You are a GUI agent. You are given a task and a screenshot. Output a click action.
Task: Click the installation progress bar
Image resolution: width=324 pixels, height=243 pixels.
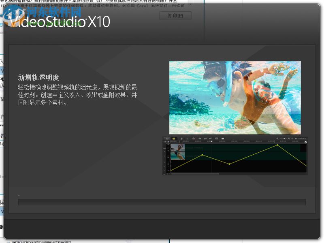(162, 202)
